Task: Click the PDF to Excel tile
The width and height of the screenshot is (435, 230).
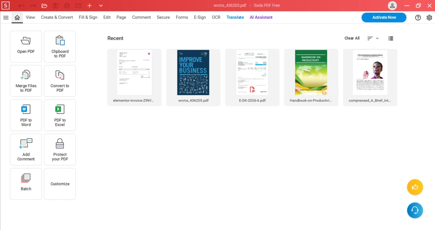Action: [60, 115]
